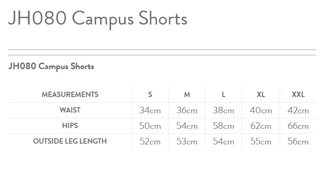Click the M size column header
The width and height of the screenshot is (322, 169).
[x=187, y=95]
